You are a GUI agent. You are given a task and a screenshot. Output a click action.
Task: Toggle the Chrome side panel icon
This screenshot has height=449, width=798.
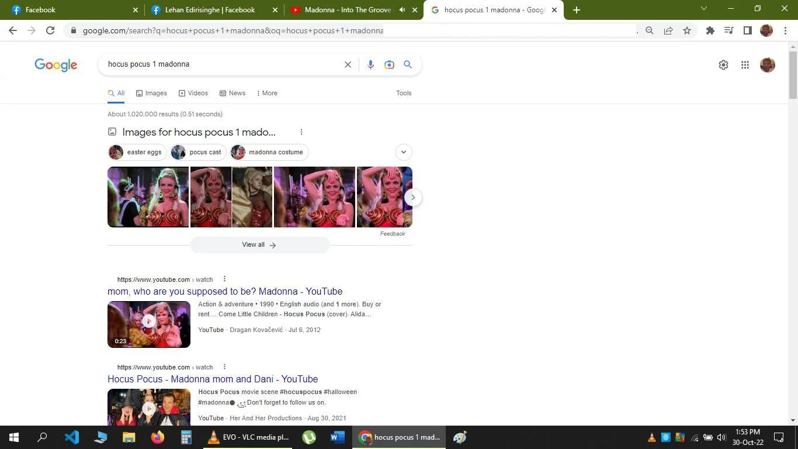point(748,30)
